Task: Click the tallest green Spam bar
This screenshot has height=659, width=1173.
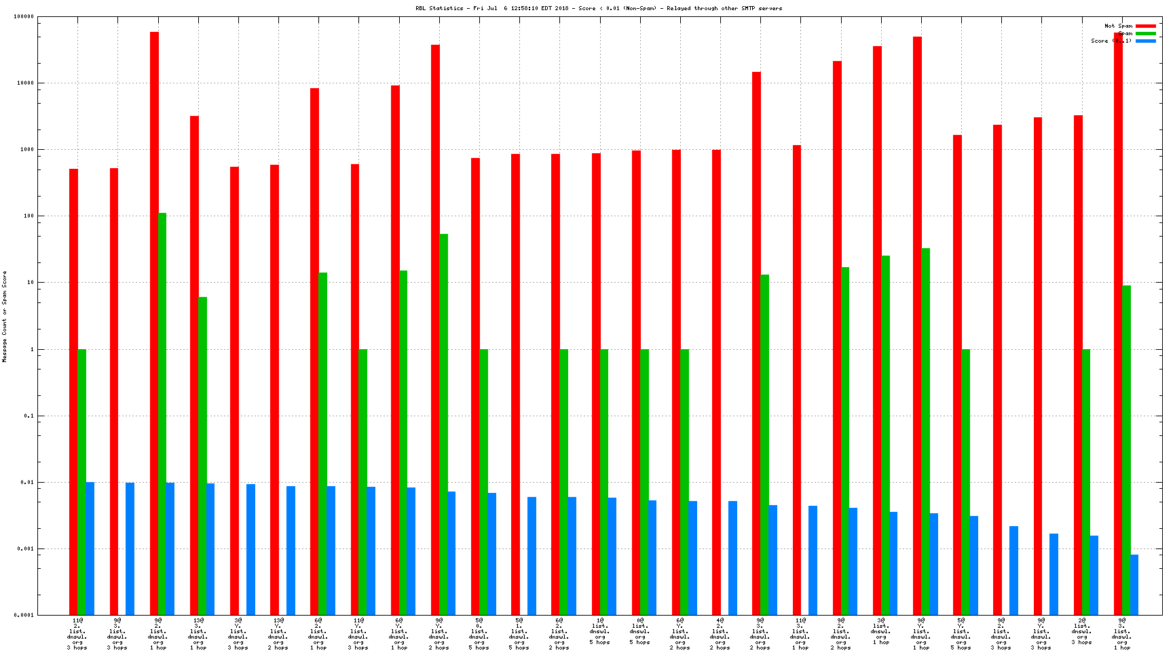Action: point(162,414)
